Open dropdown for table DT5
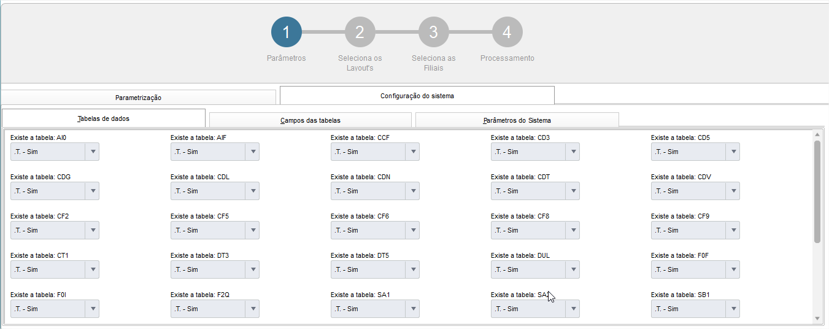This screenshot has width=829, height=329. coord(413,269)
